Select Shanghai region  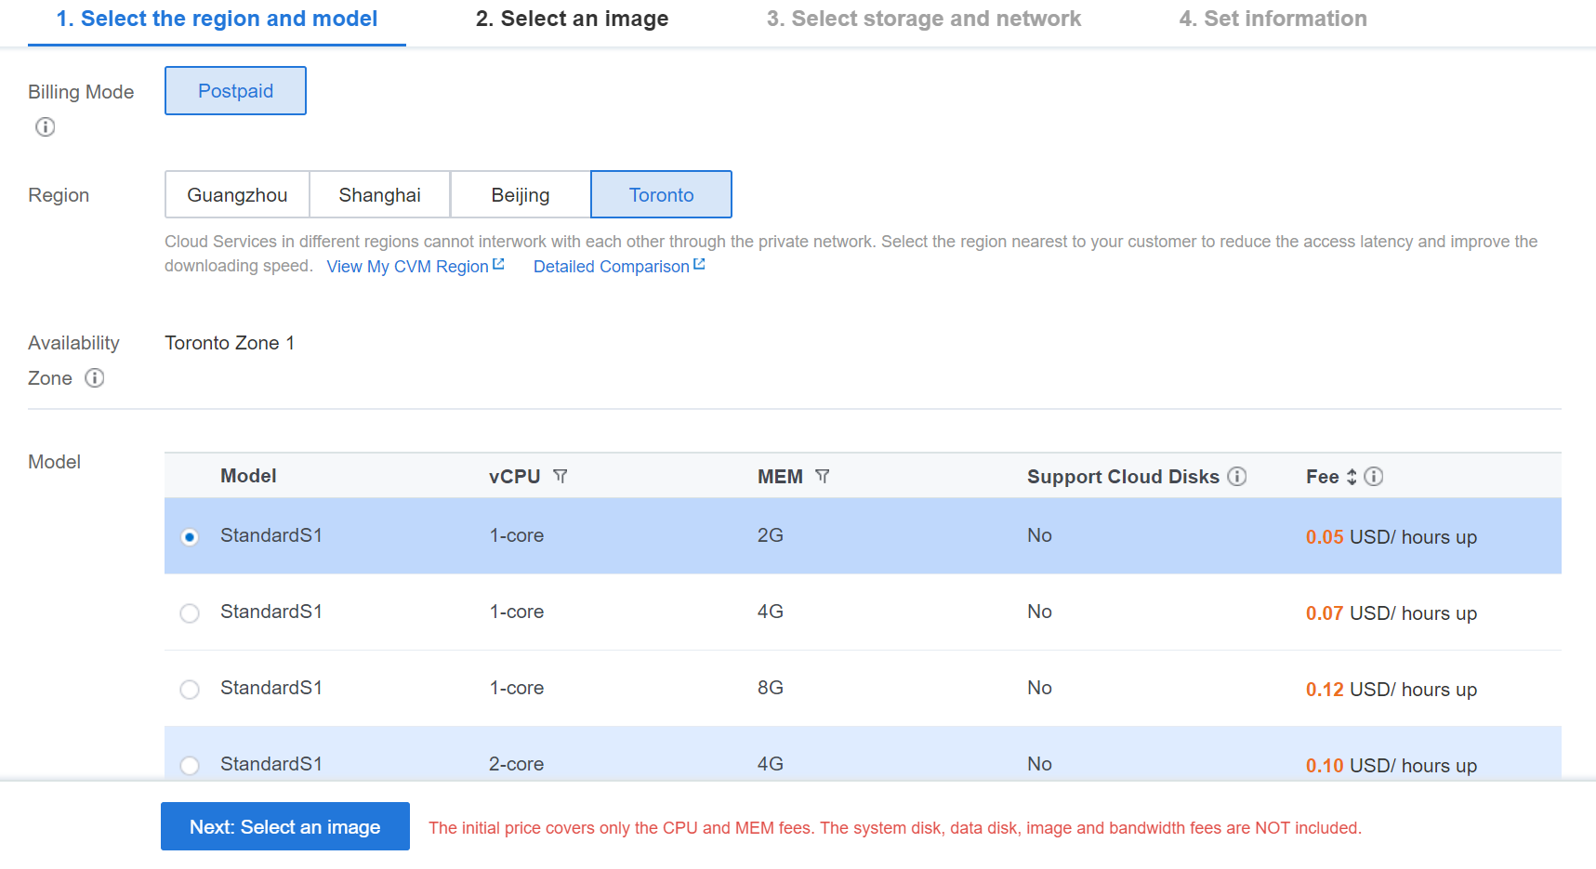pyautogui.click(x=379, y=194)
